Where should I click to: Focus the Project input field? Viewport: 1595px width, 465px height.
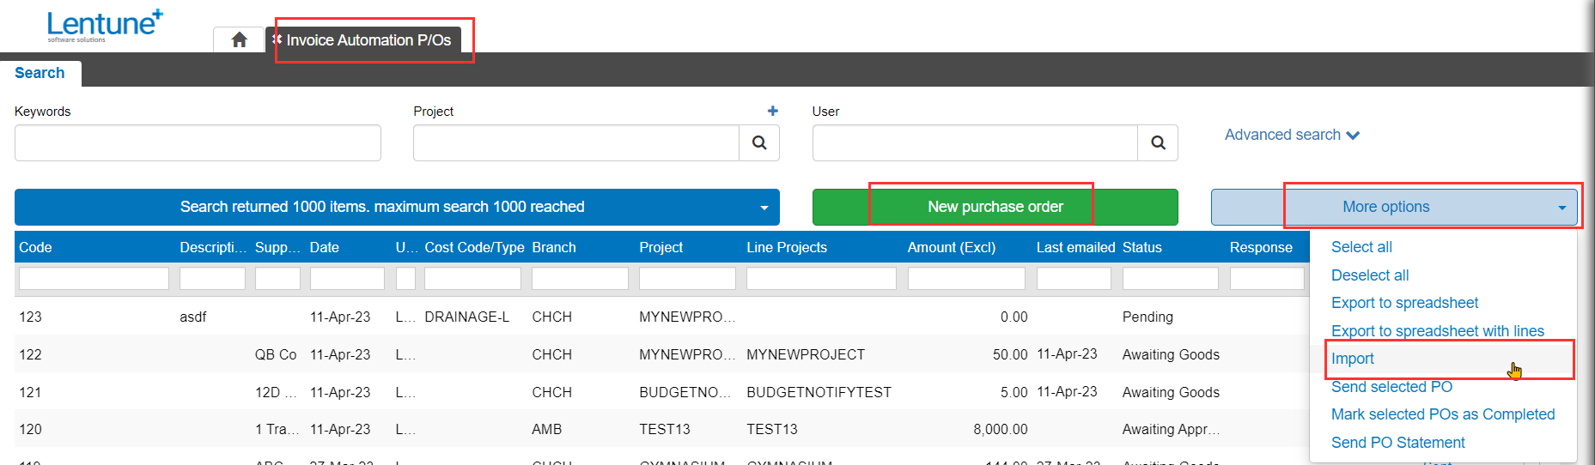[576, 142]
